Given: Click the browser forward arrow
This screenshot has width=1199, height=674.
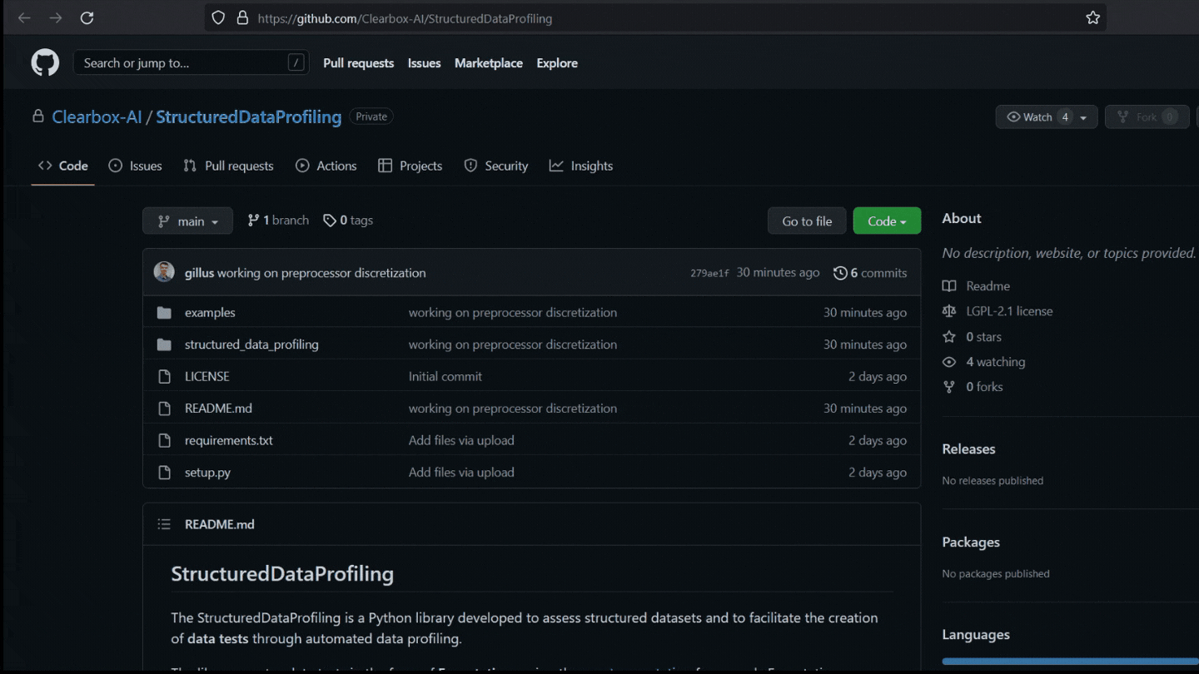Looking at the screenshot, I should (56, 17).
